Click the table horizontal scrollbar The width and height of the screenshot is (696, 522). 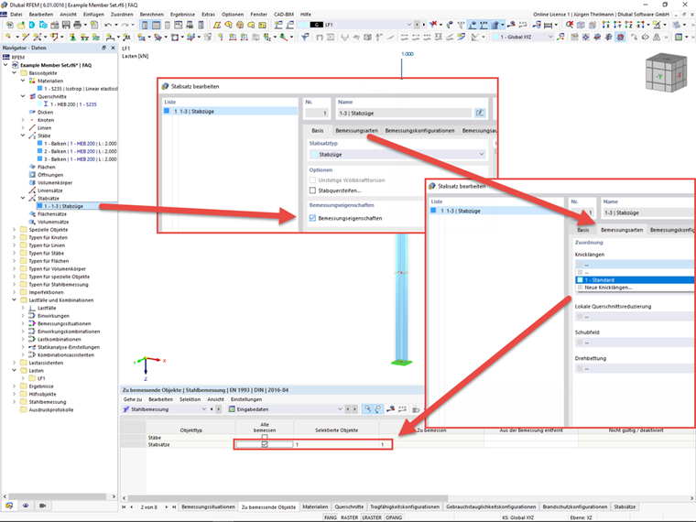[x=288, y=498]
